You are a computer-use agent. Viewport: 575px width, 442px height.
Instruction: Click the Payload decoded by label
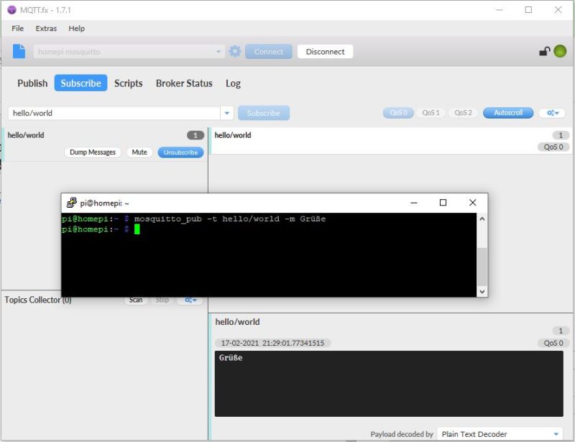point(402,434)
